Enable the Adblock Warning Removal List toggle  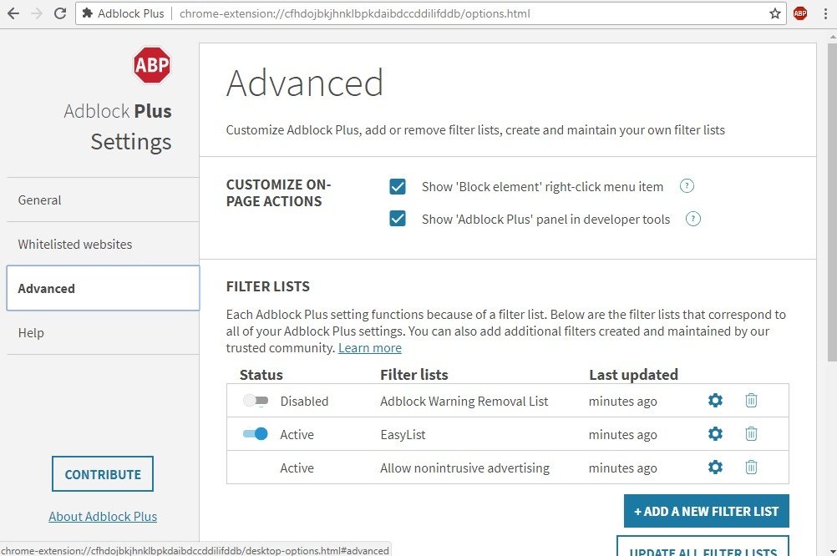pos(256,401)
